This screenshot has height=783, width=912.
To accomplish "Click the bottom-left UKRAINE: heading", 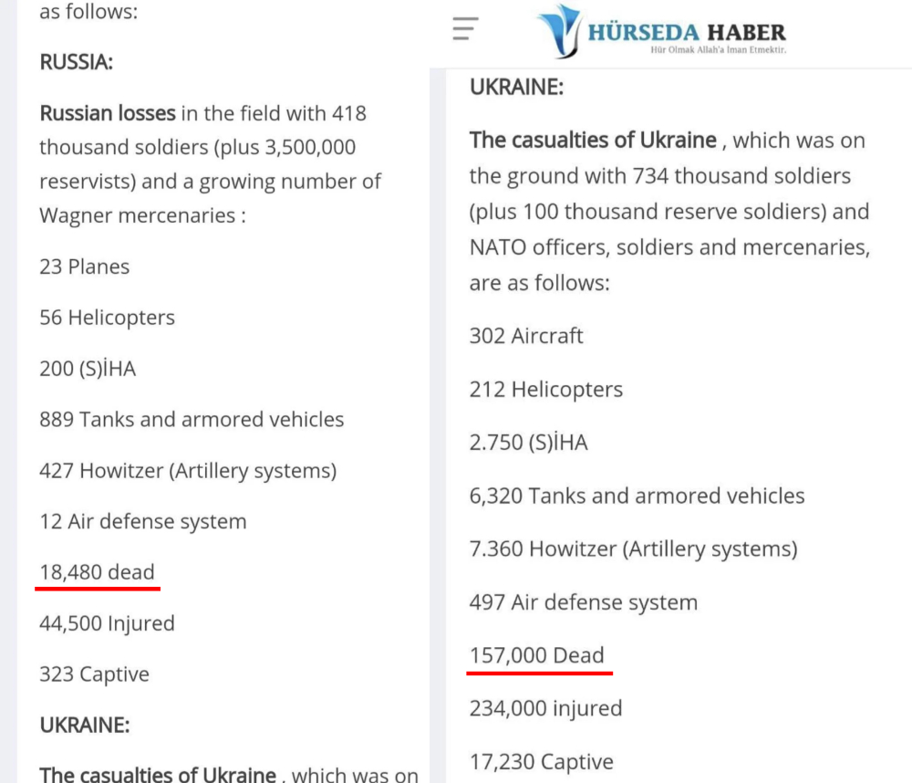I will 84,726.
